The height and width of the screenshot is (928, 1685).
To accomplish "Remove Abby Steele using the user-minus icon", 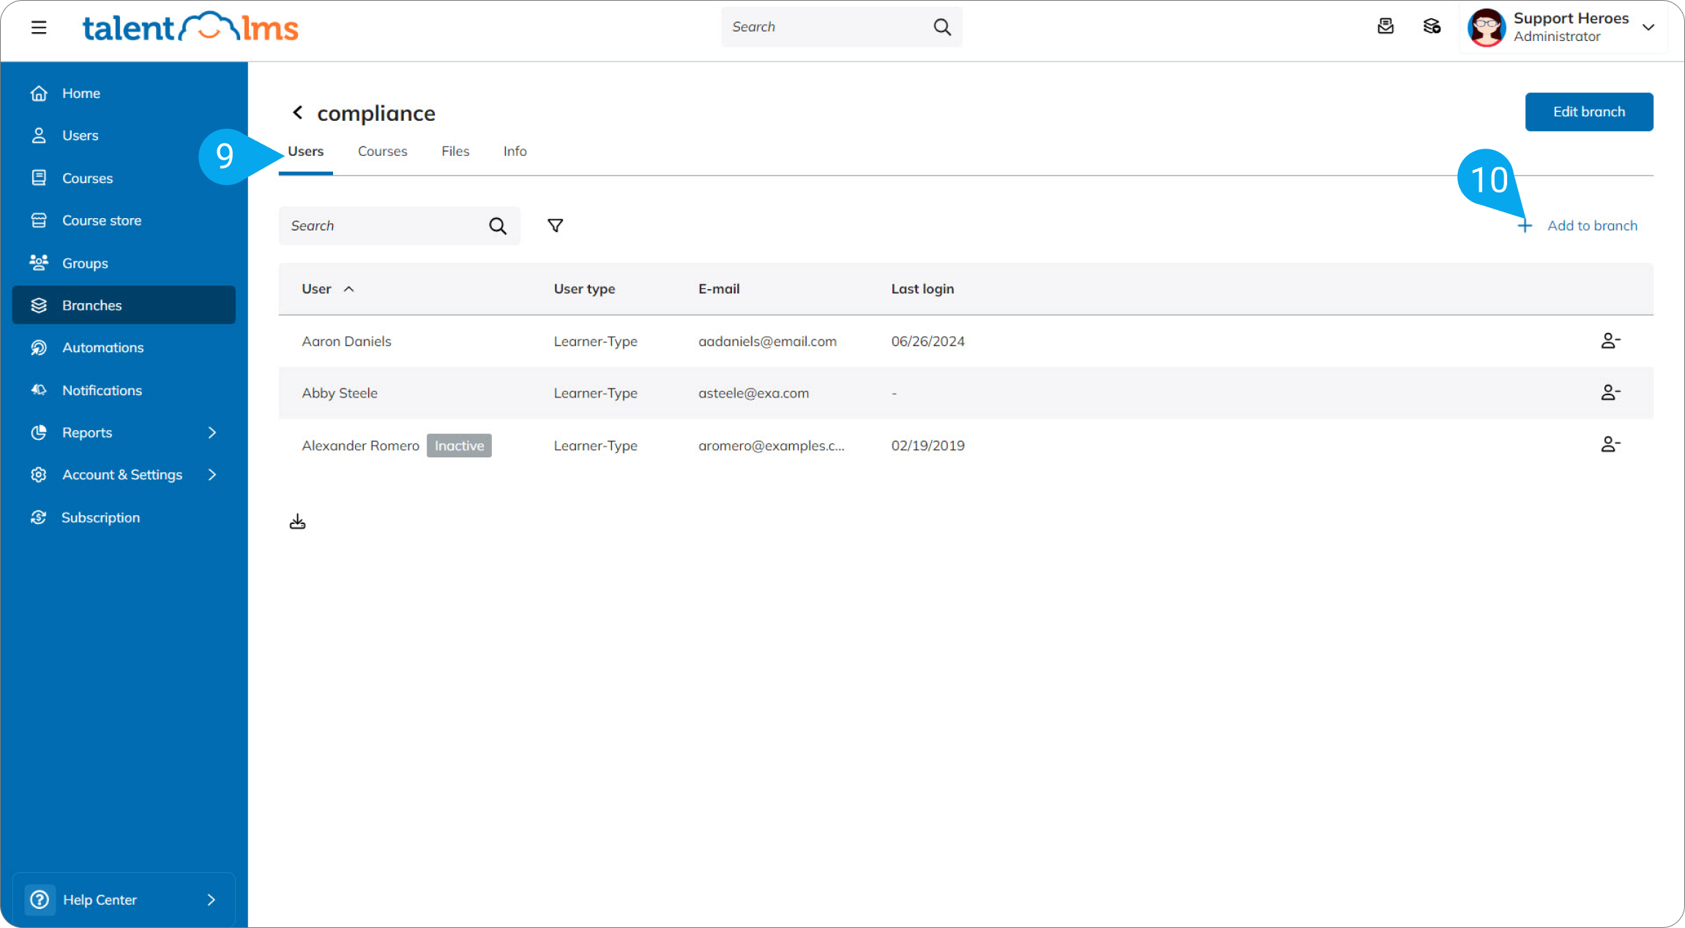I will tap(1610, 392).
